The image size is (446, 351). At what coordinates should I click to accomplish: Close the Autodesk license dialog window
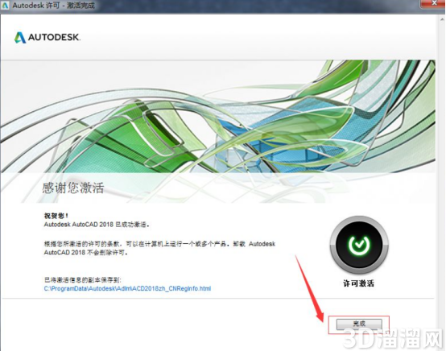point(433,3)
